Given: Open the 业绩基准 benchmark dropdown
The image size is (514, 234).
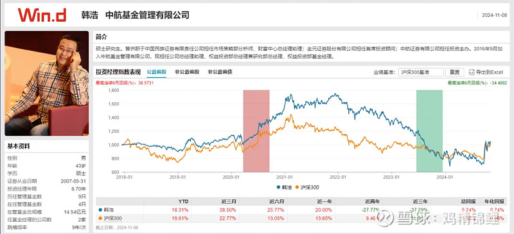Looking at the screenshot, I should click(421, 72).
